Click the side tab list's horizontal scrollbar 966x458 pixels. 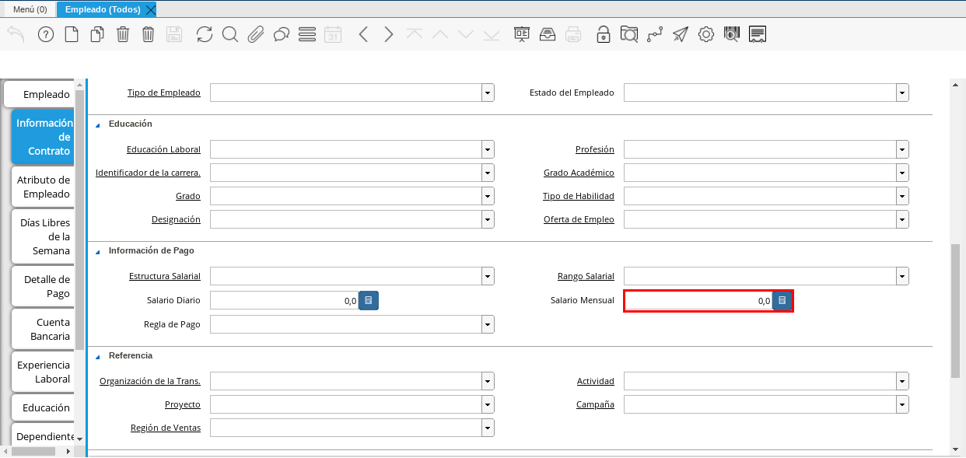tap(33, 451)
